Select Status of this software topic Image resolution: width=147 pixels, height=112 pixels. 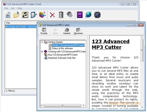[x=62, y=48]
